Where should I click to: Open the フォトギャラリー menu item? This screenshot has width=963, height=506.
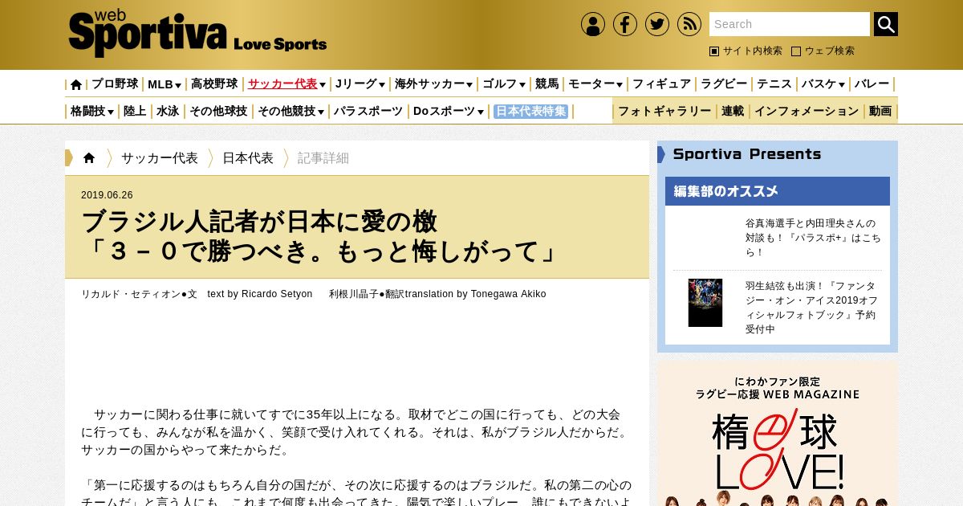[664, 112]
